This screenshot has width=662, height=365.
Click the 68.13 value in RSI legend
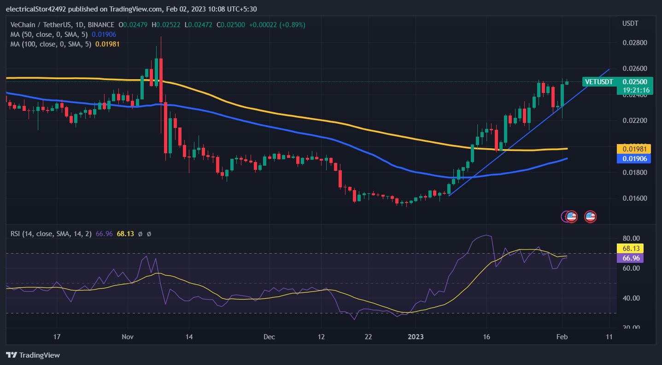(125, 234)
